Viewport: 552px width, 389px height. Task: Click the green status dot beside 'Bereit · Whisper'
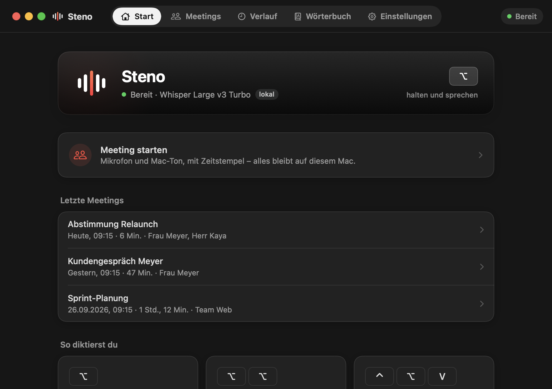click(x=124, y=94)
